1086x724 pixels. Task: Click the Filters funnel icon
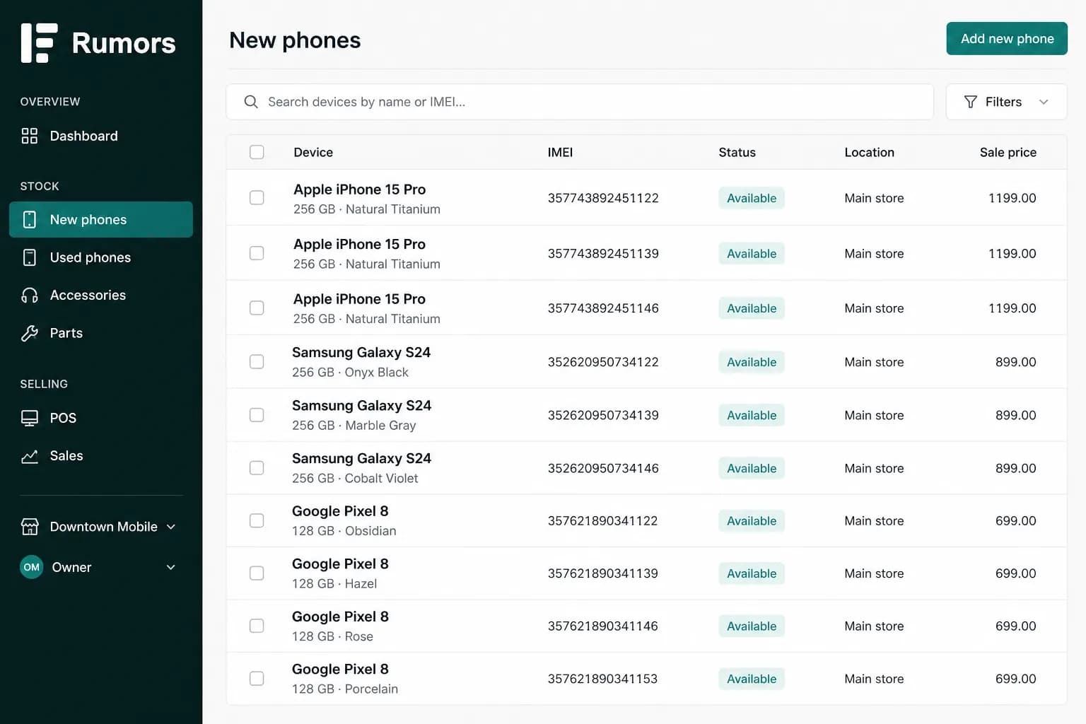(971, 102)
